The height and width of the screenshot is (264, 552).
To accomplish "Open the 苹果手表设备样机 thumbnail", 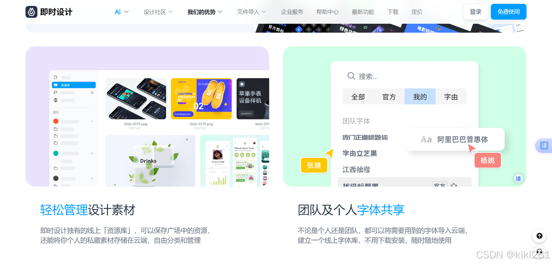I will coord(253,99).
